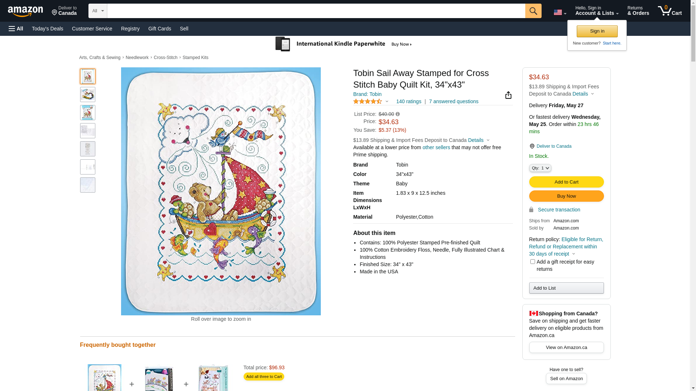The image size is (696, 391).
Task: Click the other sellers link
Action: (x=436, y=147)
